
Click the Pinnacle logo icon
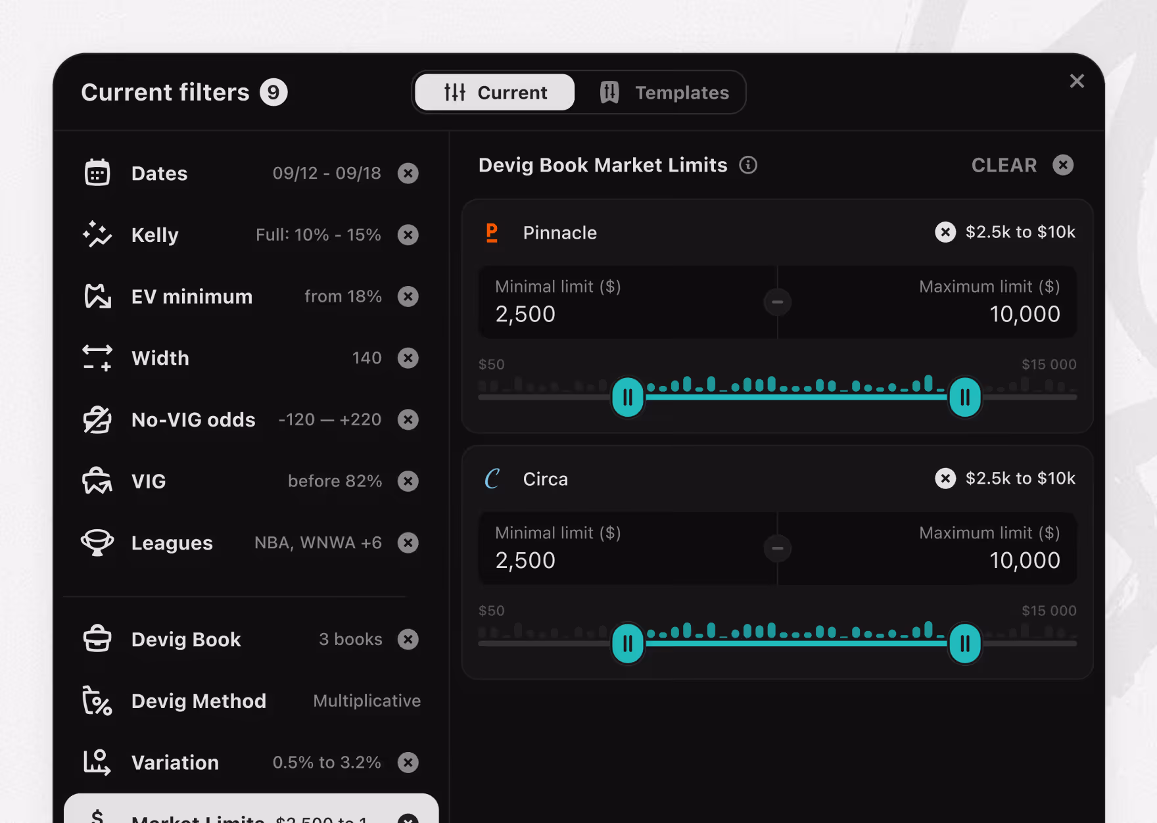492,233
